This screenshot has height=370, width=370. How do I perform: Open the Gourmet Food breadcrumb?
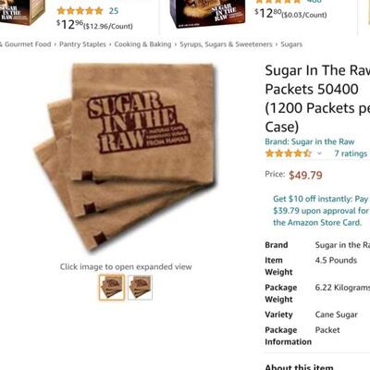pos(26,44)
